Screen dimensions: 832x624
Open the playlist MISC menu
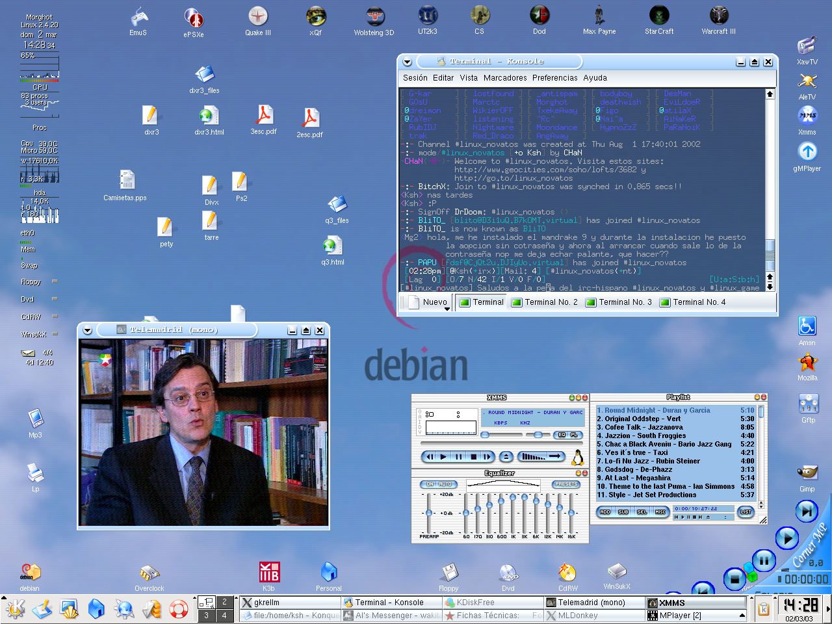point(660,512)
